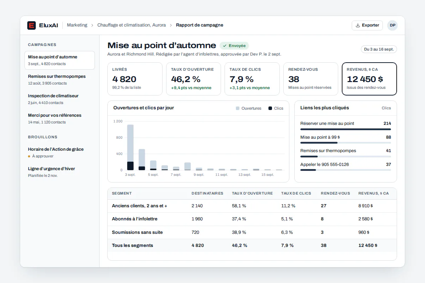The image size is (425, 283).
Task: Select campaign Mise au point d'automne
Action: point(59,60)
